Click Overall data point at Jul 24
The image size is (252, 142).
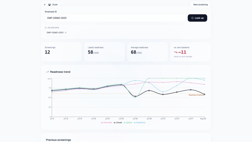(121, 85)
